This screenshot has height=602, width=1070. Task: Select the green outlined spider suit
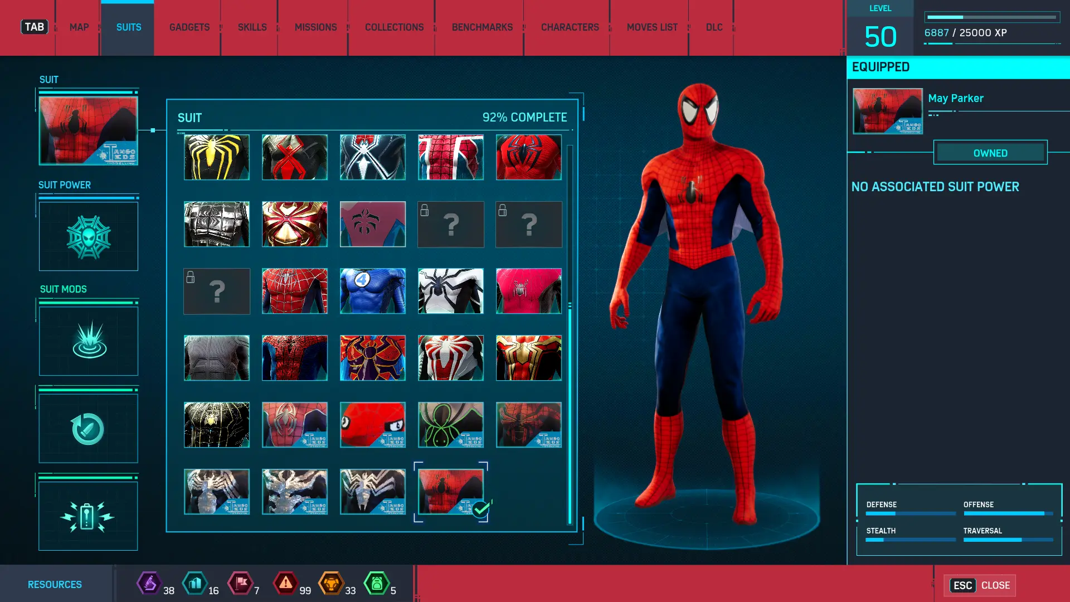point(451,425)
